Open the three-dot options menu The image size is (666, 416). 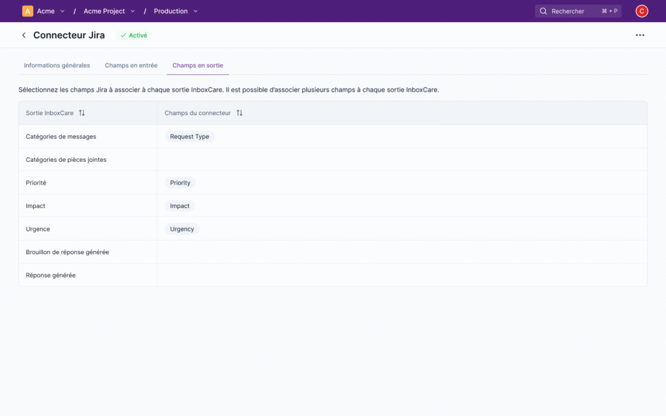tap(641, 35)
